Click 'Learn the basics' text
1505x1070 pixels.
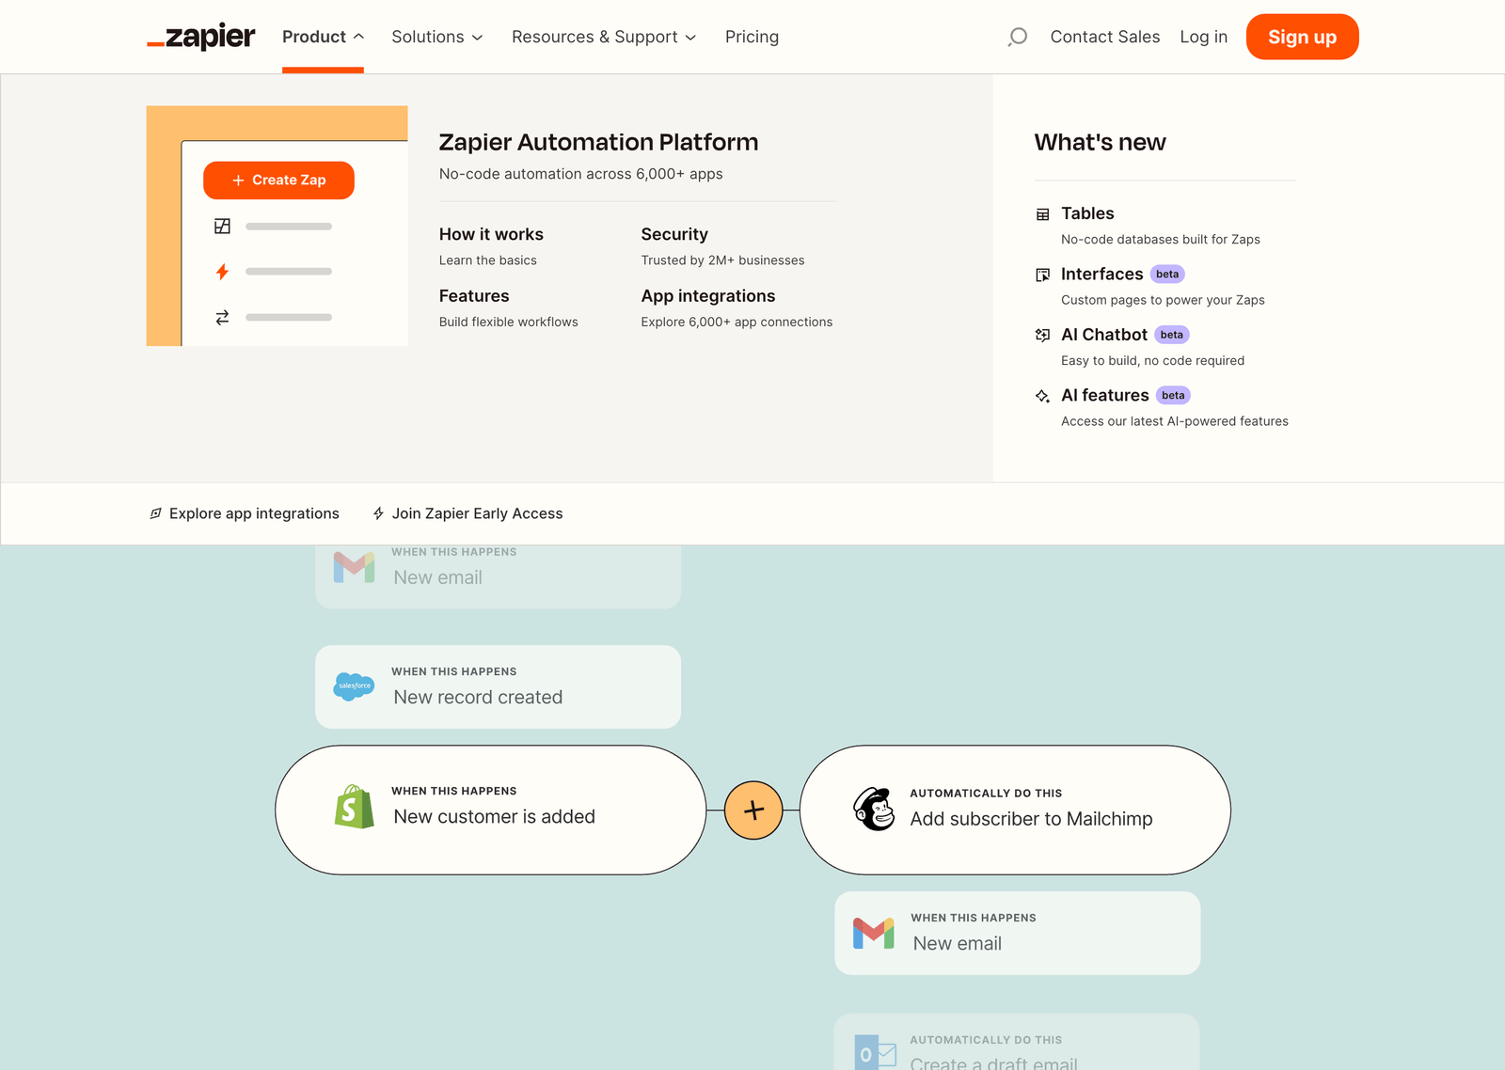click(x=487, y=260)
